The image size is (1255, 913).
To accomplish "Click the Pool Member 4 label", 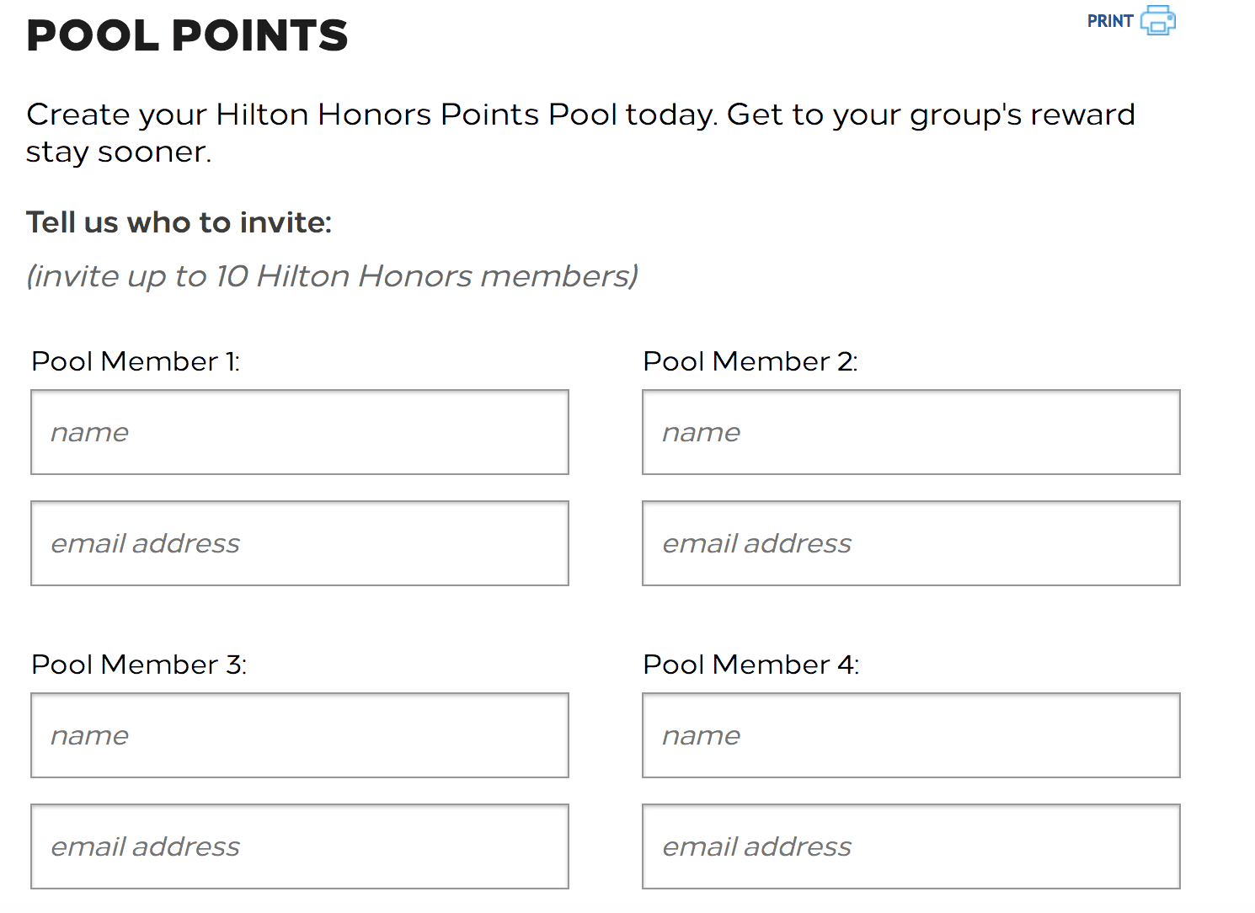I will tap(751, 664).
